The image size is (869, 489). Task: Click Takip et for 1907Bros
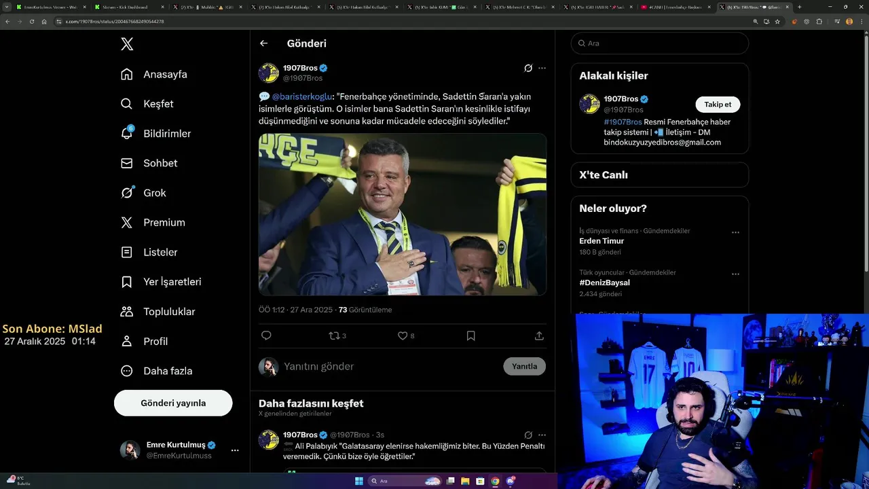pyautogui.click(x=718, y=105)
